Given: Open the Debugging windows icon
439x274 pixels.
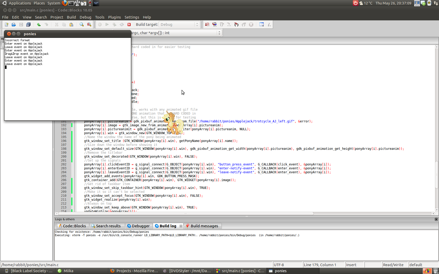Looking at the screenshot, I should (262, 25).
